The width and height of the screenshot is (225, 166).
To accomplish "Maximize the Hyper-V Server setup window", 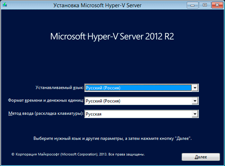I will tap(205, 5).
